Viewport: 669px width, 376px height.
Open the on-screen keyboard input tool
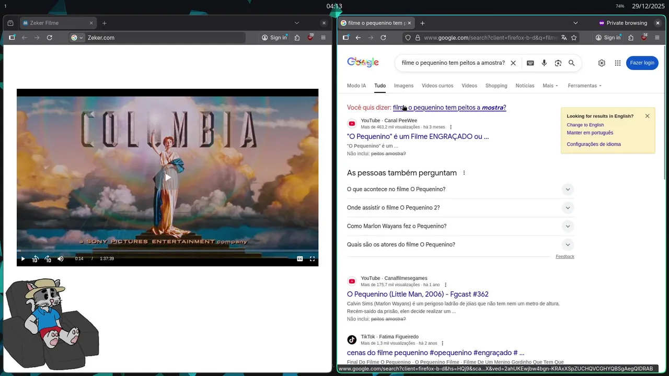[x=530, y=63]
